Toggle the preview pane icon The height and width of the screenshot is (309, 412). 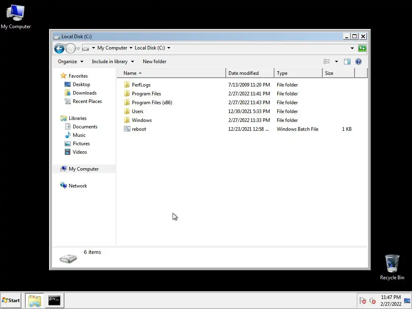pyautogui.click(x=347, y=62)
